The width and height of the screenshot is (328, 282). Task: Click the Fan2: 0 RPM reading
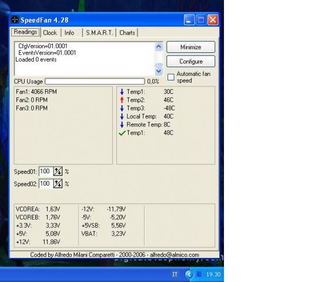tap(32, 100)
